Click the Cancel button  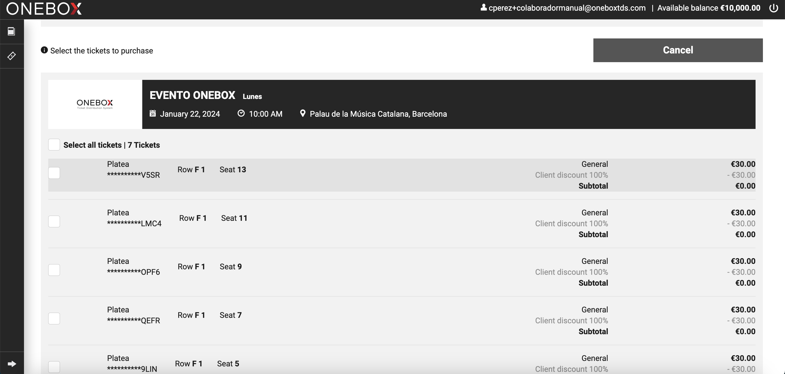click(x=678, y=50)
